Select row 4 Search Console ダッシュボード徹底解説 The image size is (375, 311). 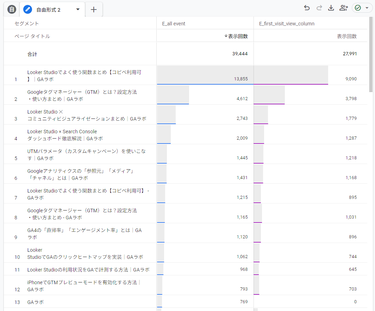(x=65, y=135)
